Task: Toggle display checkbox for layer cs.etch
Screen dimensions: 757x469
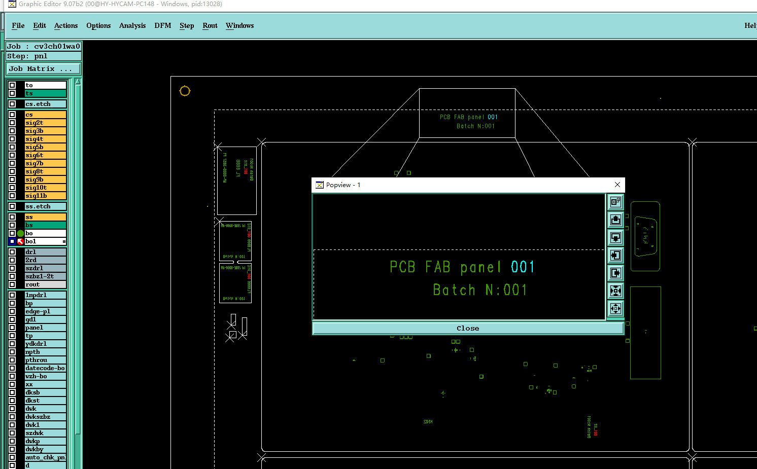Action: pyautogui.click(x=12, y=104)
